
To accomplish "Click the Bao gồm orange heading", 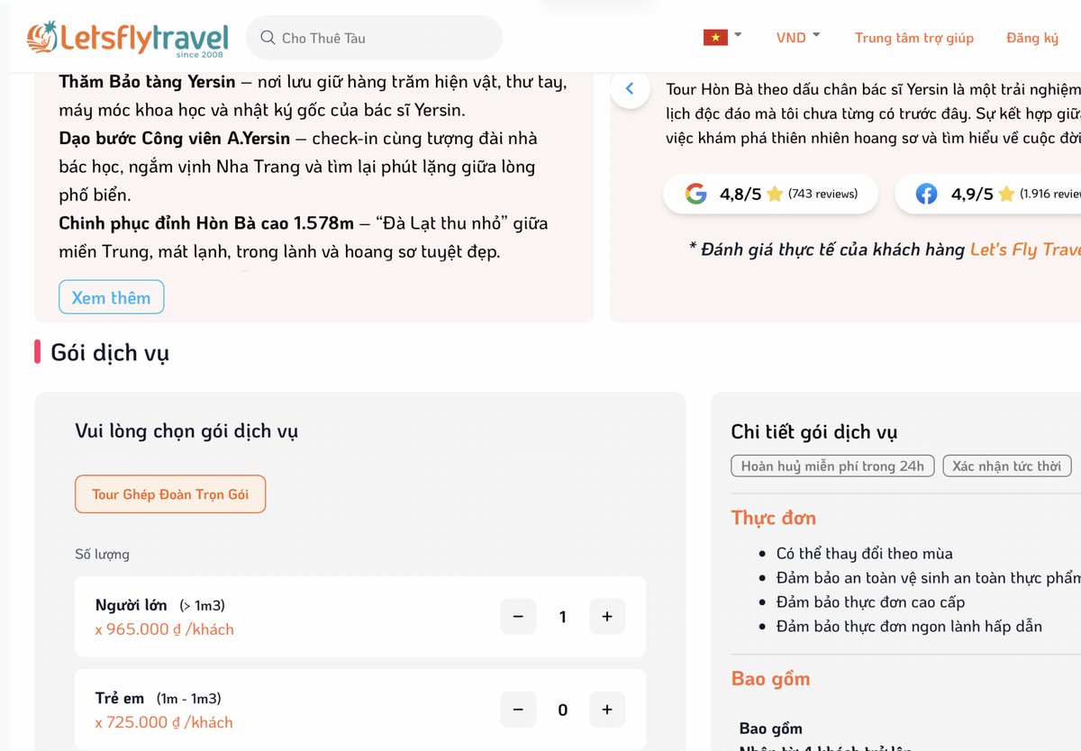I will tap(771, 679).
